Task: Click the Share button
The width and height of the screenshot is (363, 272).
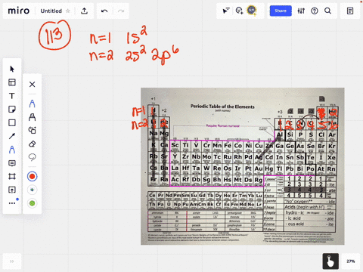Action: pyautogui.click(x=281, y=11)
